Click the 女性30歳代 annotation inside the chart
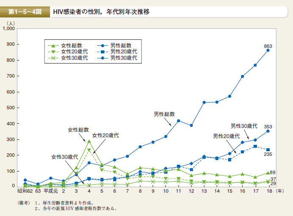This screenshot has height=216, width=293. [x=64, y=157]
